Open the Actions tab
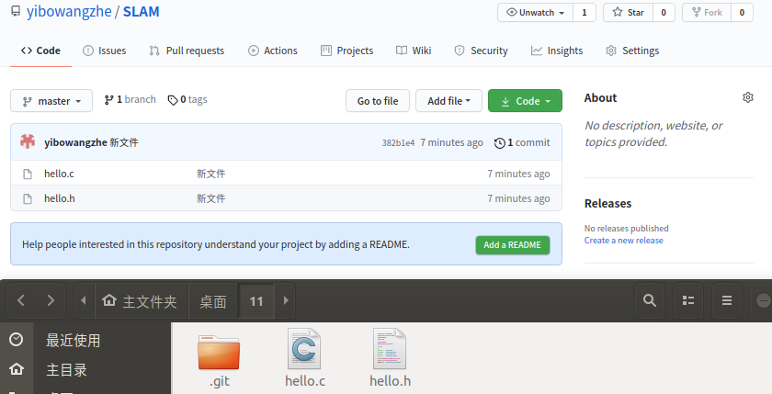Image resolution: width=772 pixels, height=394 pixels. (273, 51)
